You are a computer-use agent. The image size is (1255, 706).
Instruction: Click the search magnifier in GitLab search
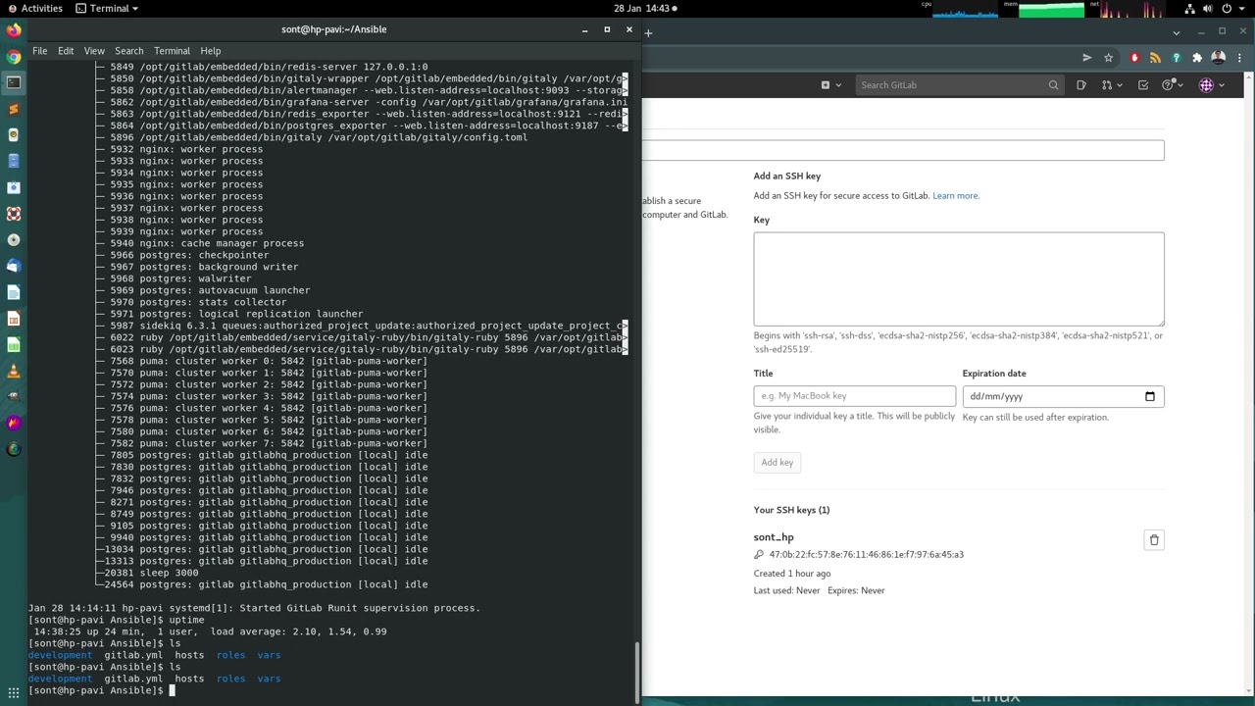click(1053, 85)
